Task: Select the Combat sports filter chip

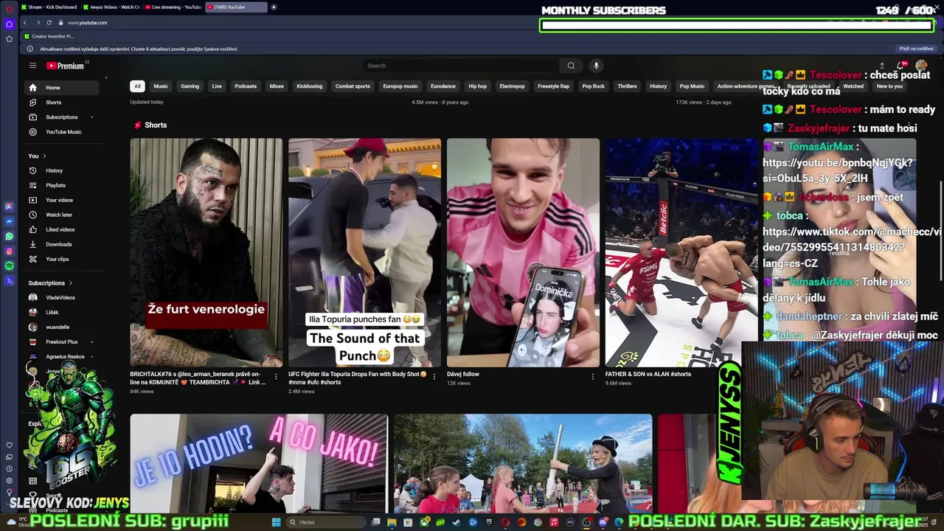Action: pyautogui.click(x=353, y=86)
